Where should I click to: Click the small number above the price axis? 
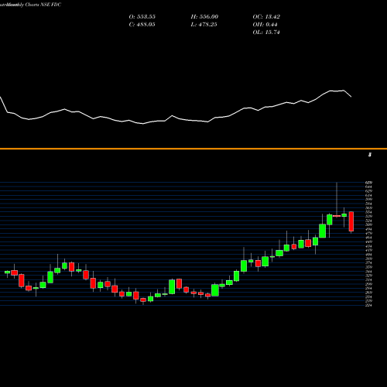(370, 155)
